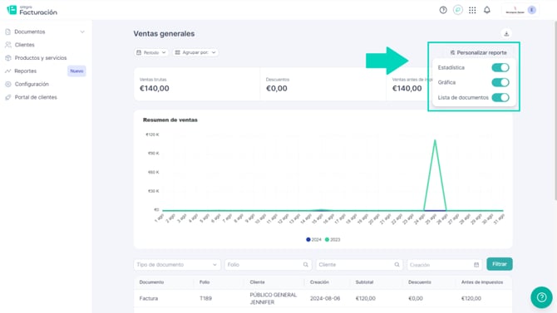This screenshot has width=557, height=313.
Task: Disable the Estadística toggle
Action: pyautogui.click(x=500, y=67)
